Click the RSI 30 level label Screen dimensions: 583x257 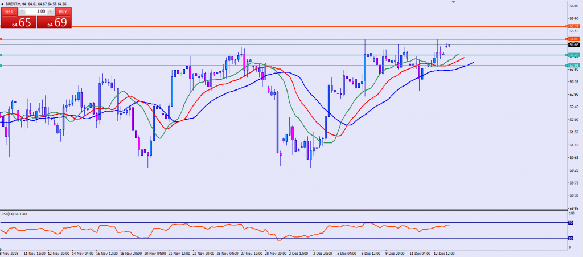(x=570, y=238)
